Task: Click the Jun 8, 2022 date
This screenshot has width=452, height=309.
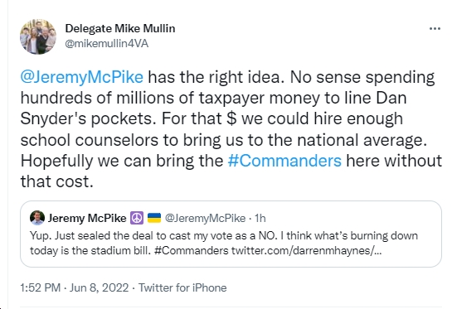Action: pos(99,287)
